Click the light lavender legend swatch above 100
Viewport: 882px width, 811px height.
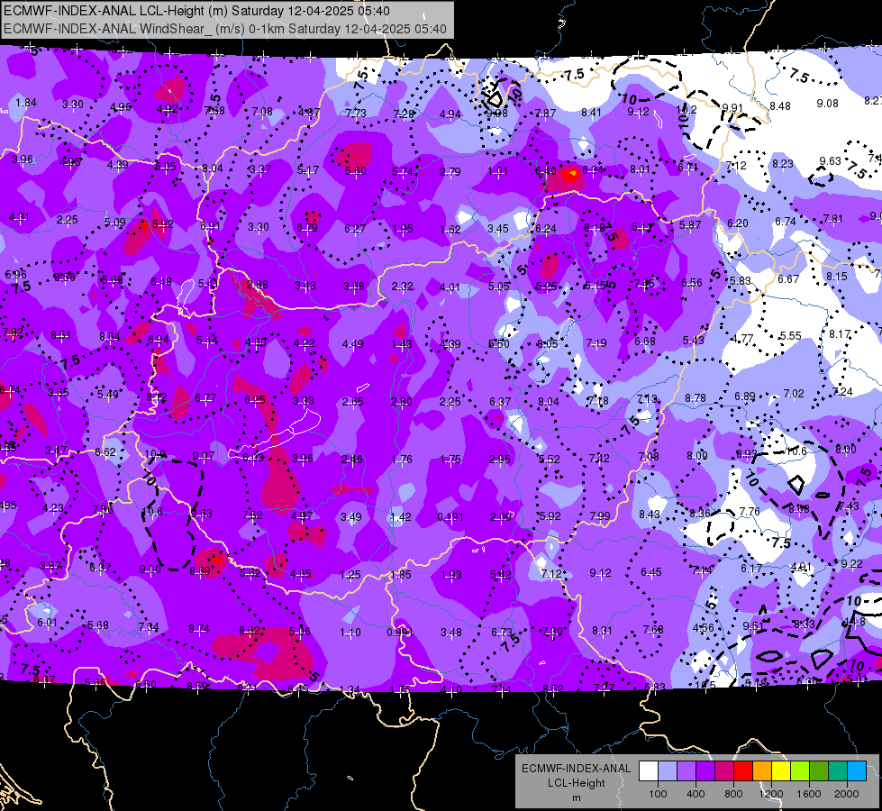coord(667,771)
